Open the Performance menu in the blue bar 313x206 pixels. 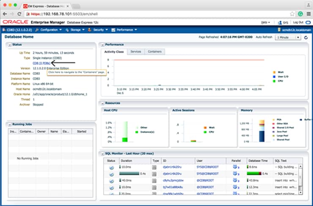(124, 30)
